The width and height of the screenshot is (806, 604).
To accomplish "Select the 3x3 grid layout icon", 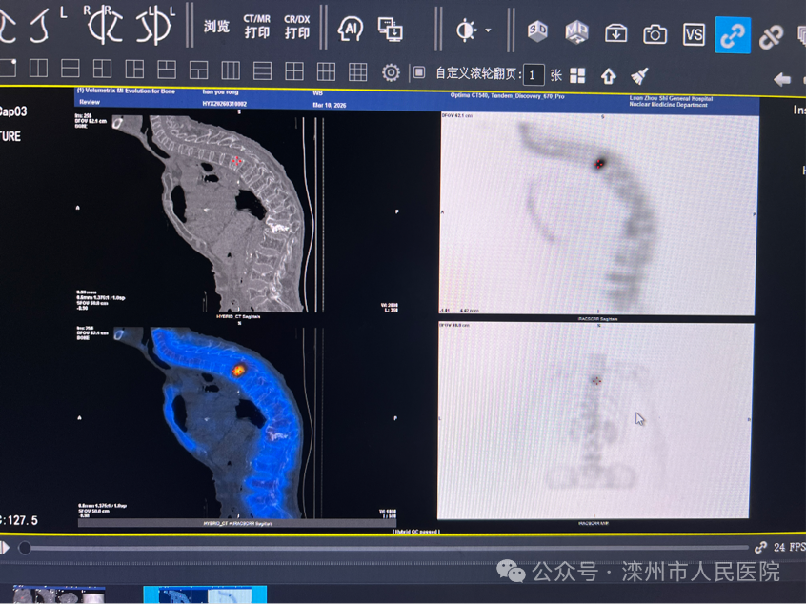I will [357, 71].
